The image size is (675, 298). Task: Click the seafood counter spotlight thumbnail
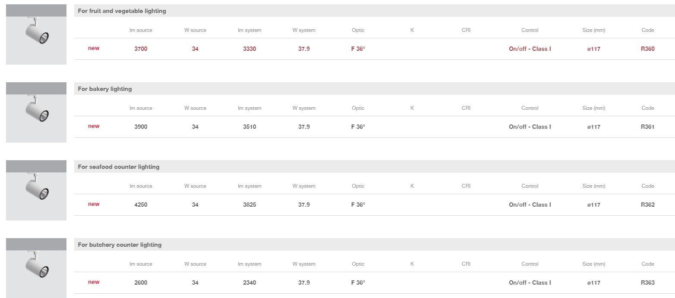[x=36, y=190]
